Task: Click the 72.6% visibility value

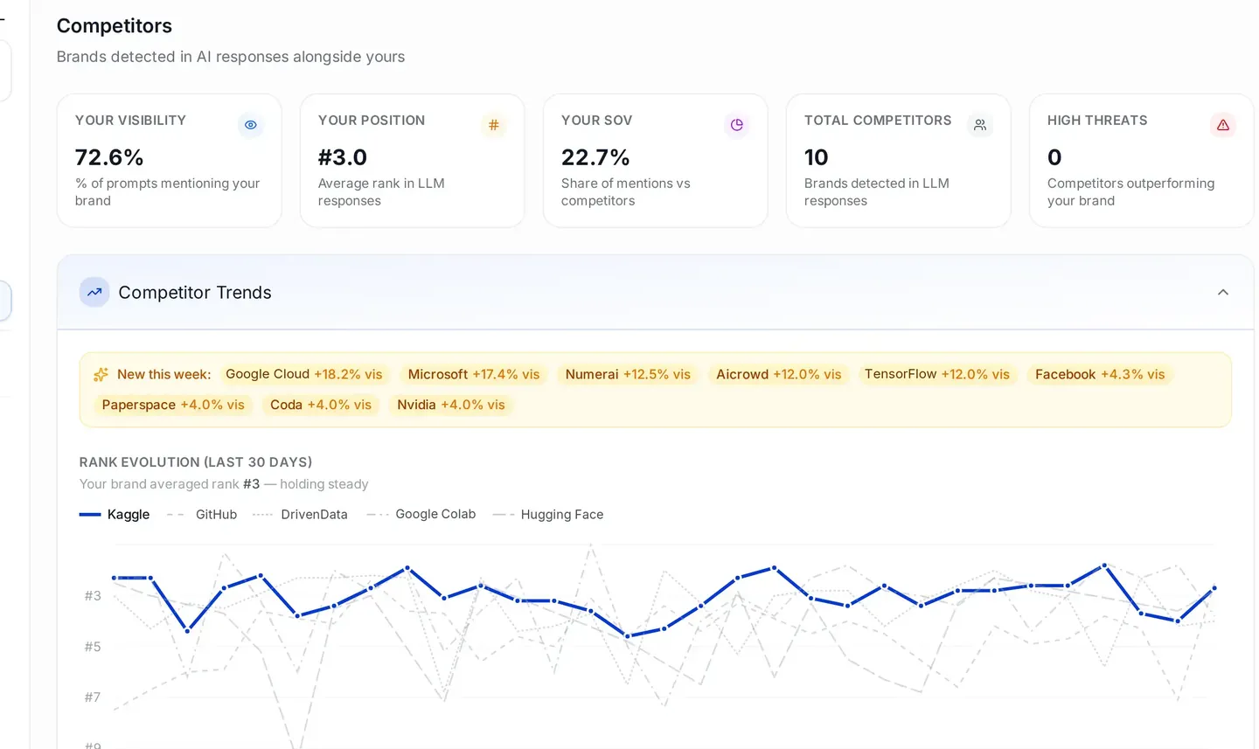Action: (109, 157)
